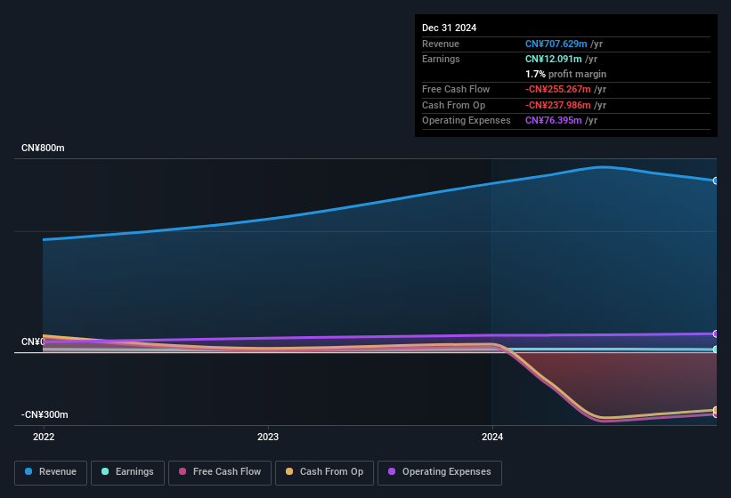Click the 2022 x-axis label

coord(44,437)
